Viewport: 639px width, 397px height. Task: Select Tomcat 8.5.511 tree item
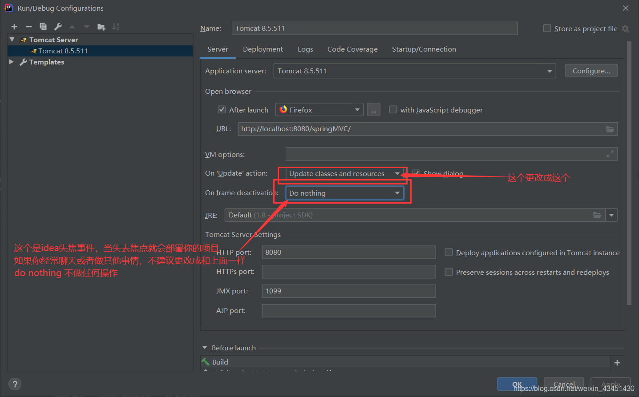100,51
